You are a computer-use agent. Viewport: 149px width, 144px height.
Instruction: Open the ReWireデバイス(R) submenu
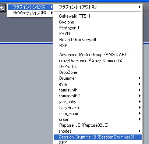coord(30,13)
